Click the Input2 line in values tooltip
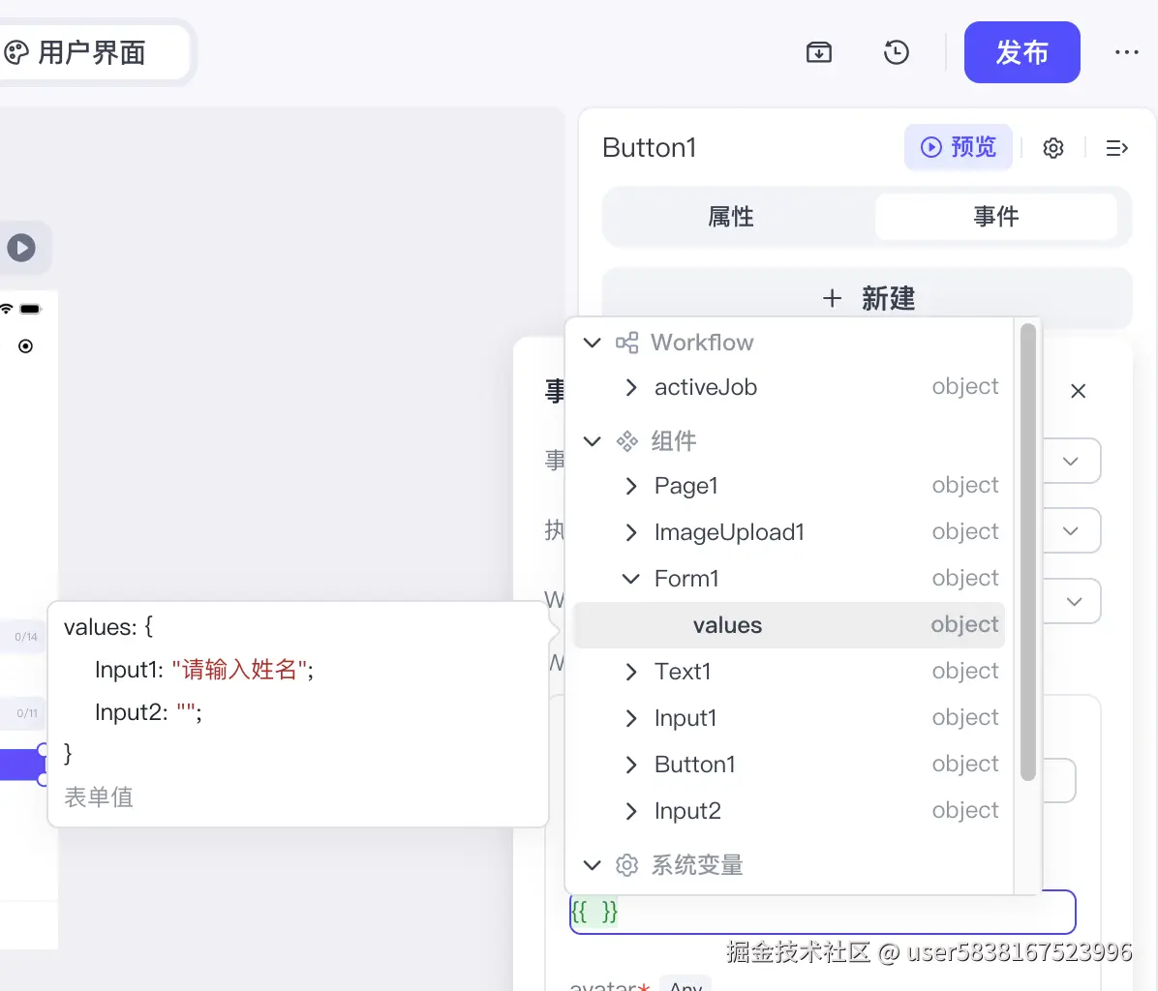 point(148,712)
